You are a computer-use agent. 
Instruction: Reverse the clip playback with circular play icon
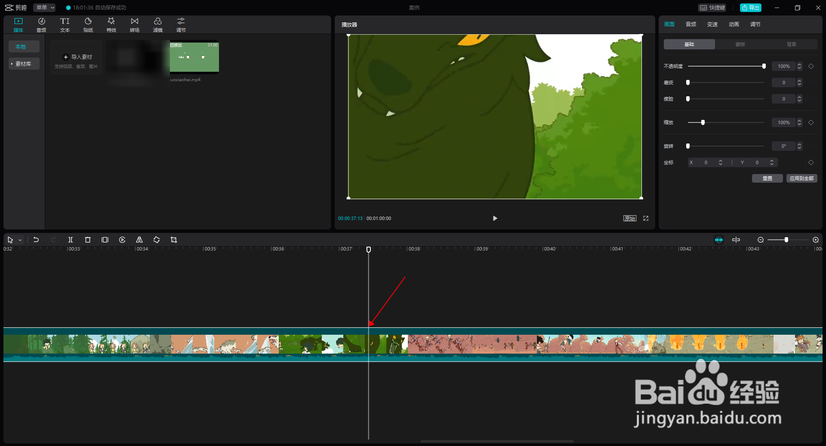[122, 240]
